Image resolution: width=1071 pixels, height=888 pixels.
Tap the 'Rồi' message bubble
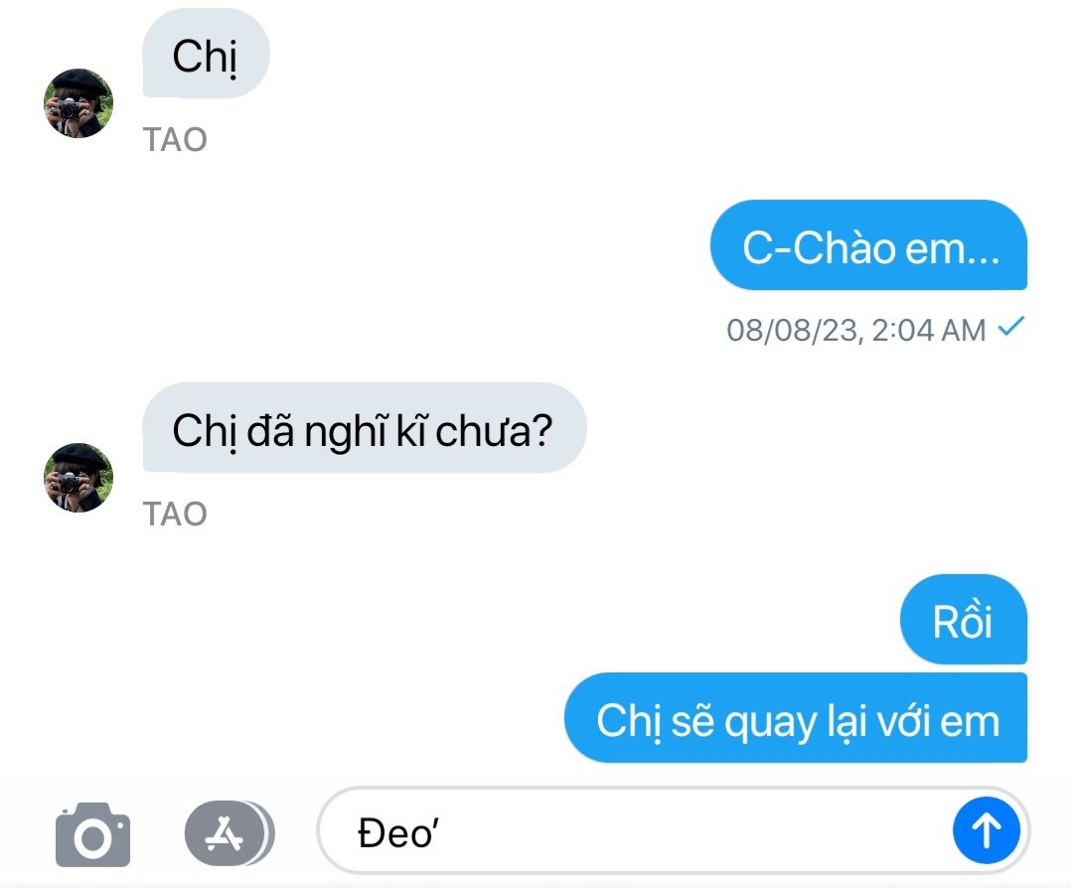point(963,620)
